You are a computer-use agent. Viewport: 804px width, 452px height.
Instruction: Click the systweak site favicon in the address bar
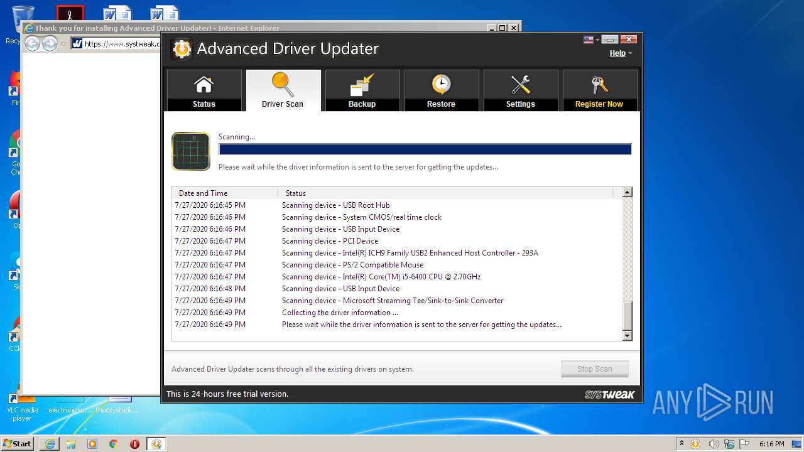(77, 44)
